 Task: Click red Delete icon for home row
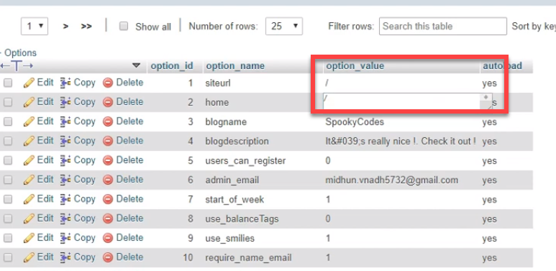[x=108, y=102]
